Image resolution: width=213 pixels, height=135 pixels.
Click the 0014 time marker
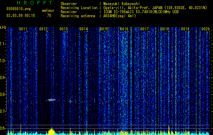pyautogui.click(x=84, y=29)
